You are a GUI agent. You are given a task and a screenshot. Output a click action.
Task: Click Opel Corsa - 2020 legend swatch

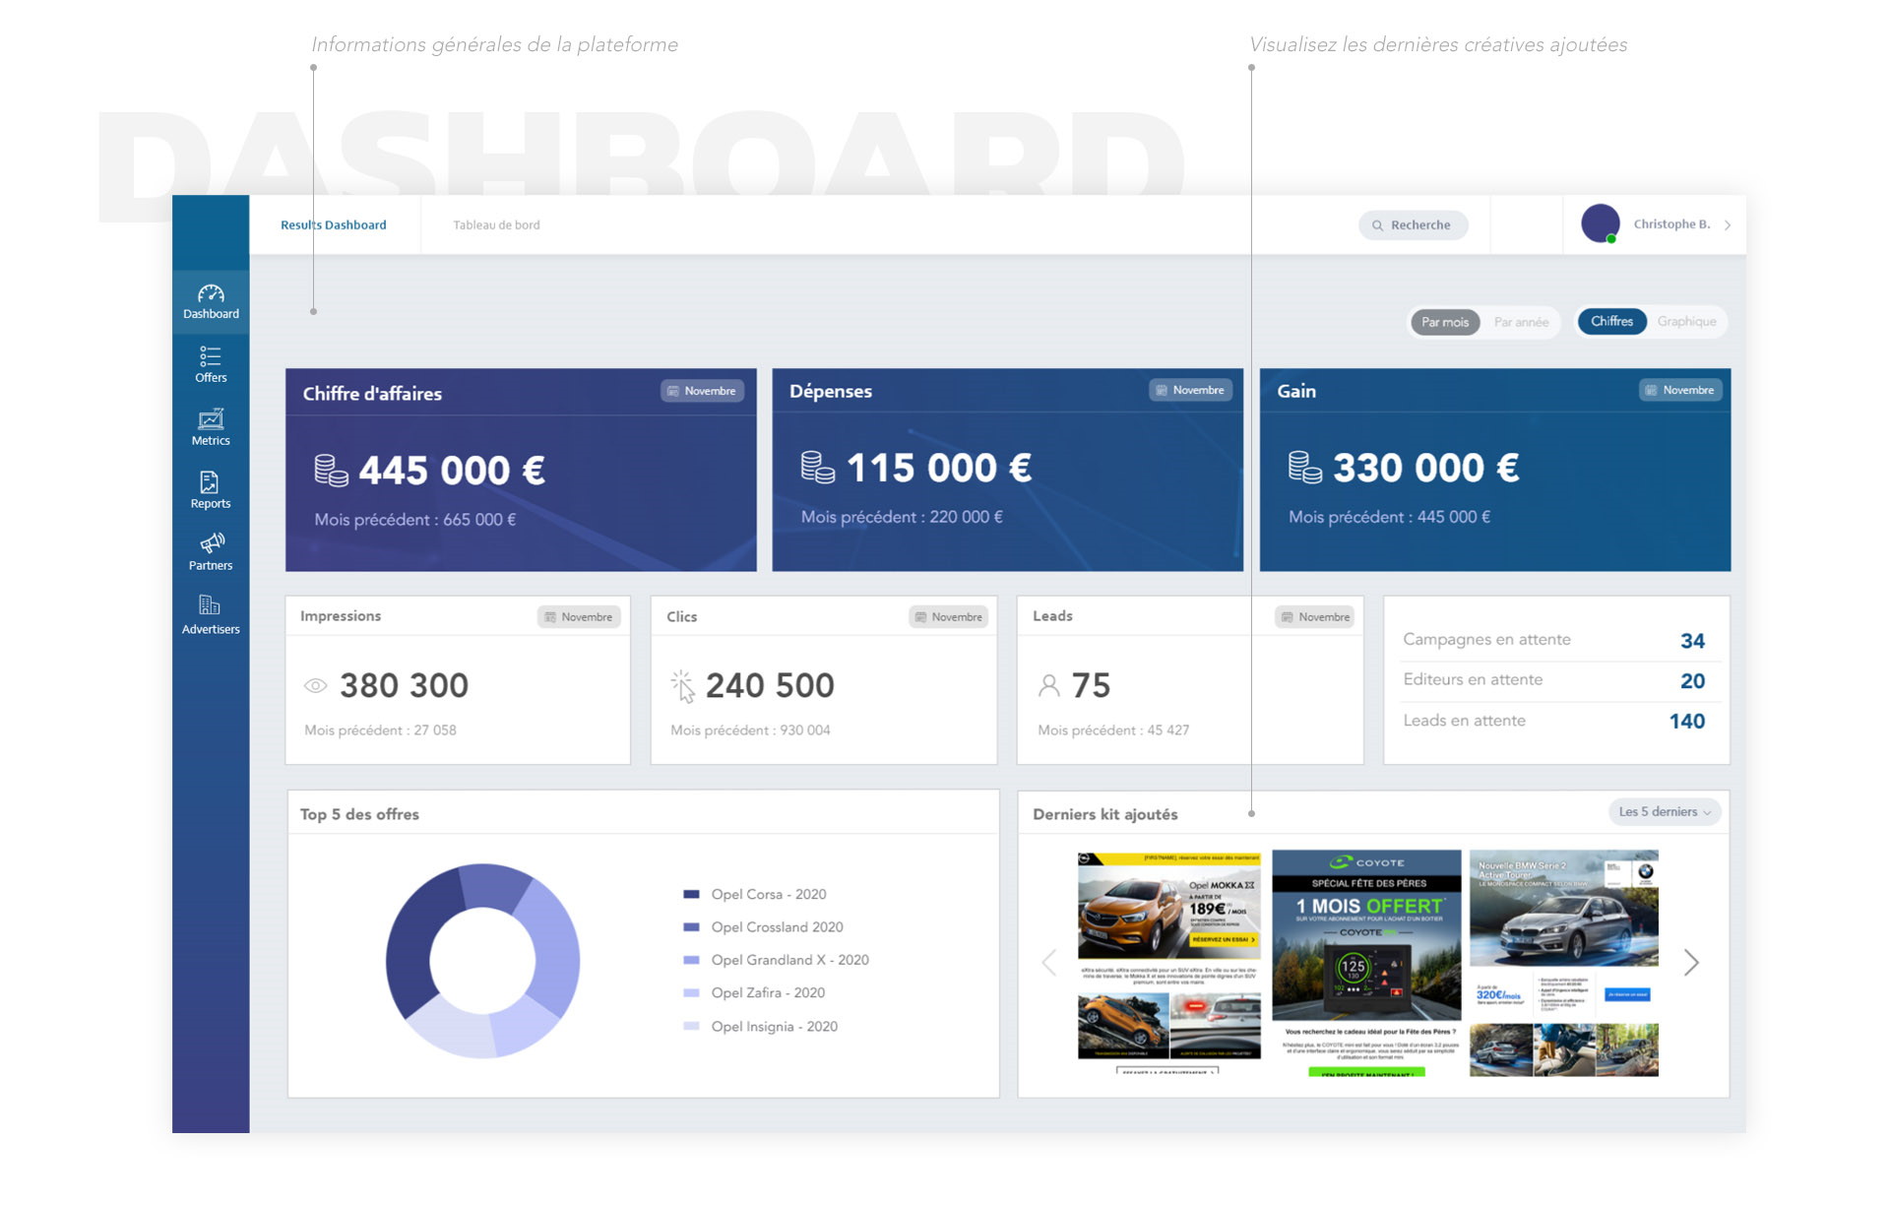coord(691,895)
